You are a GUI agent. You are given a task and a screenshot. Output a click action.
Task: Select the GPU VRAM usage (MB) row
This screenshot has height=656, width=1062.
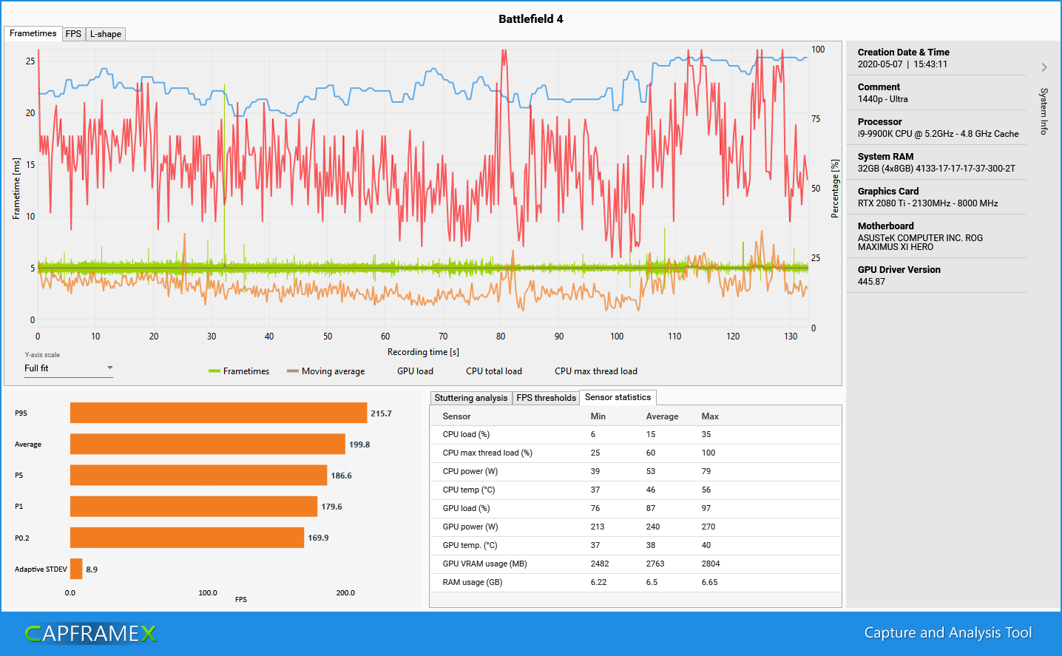click(x=635, y=564)
